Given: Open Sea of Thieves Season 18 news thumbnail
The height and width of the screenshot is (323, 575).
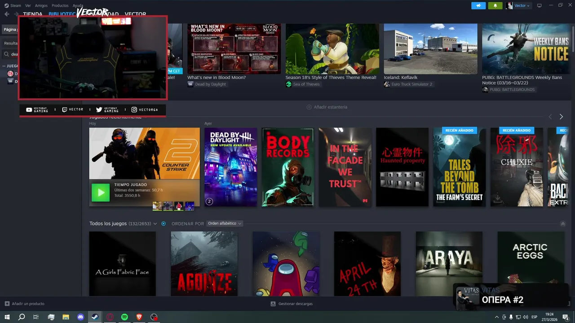Looking at the screenshot, I should [x=332, y=49].
